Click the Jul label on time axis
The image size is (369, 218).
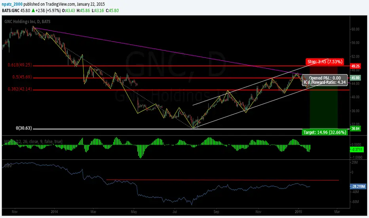click(x=174, y=212)
